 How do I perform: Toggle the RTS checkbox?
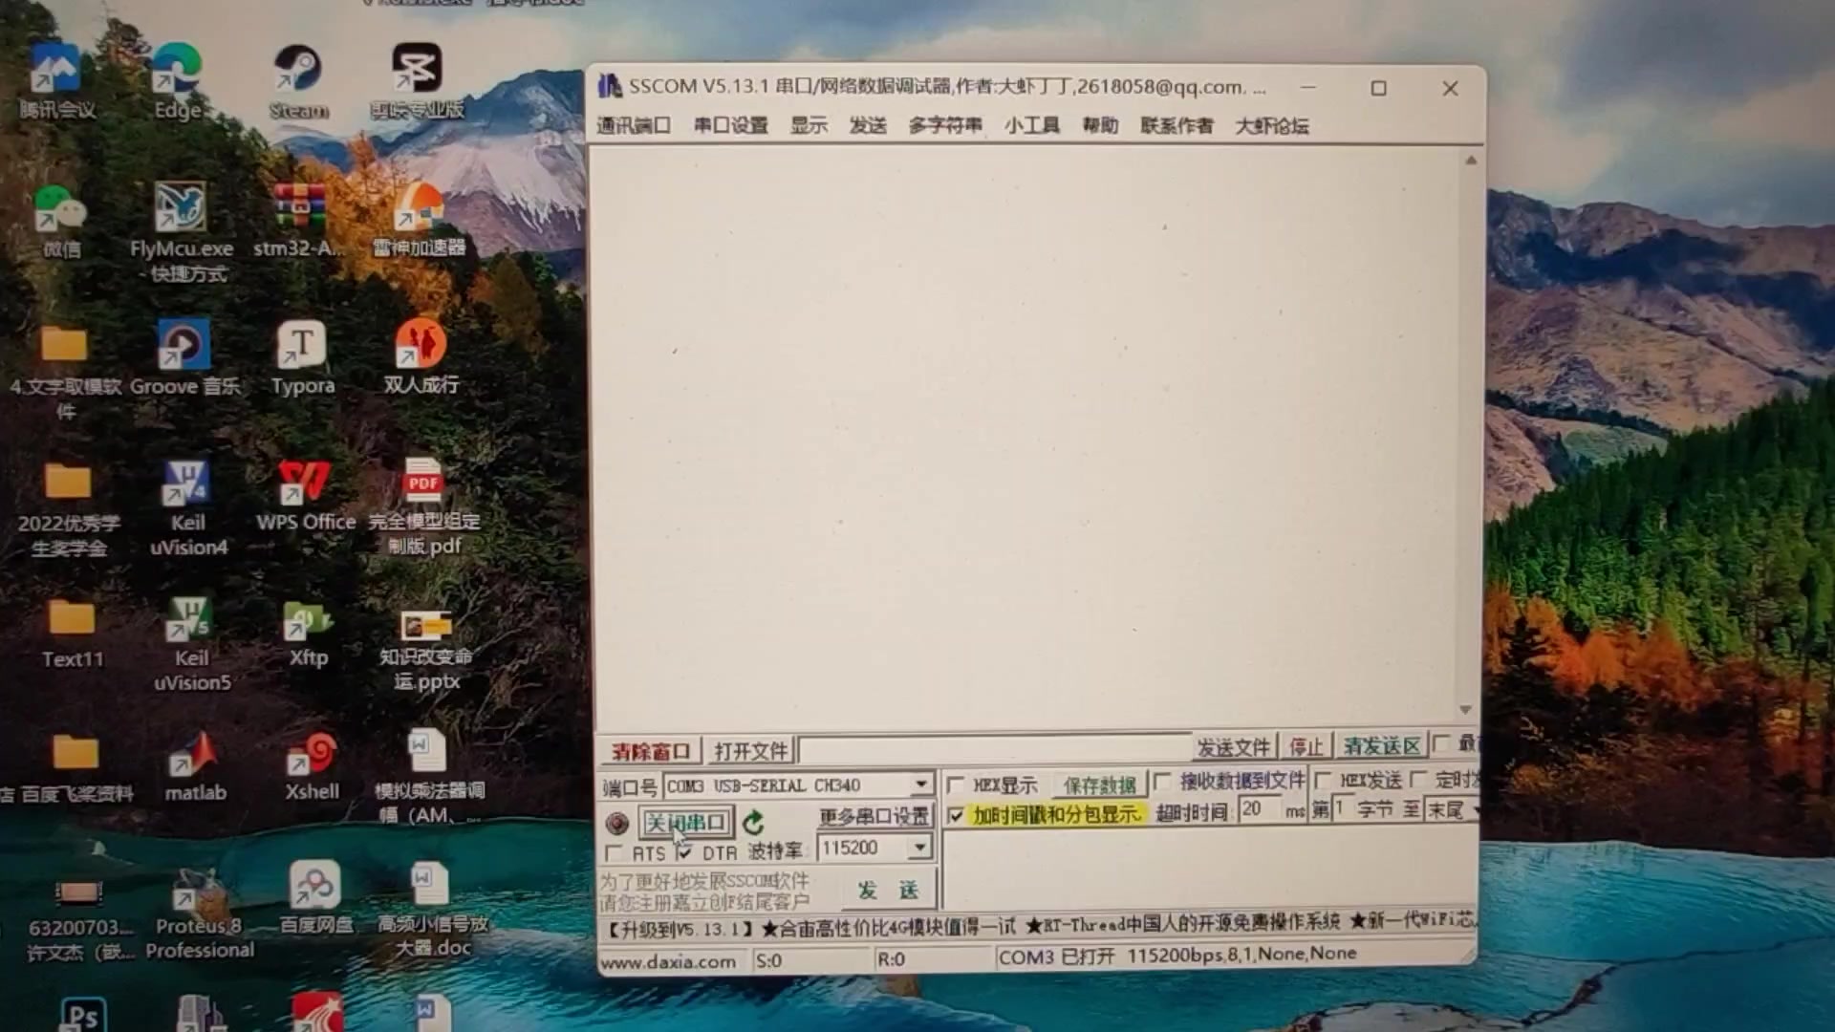click(614, 852)
